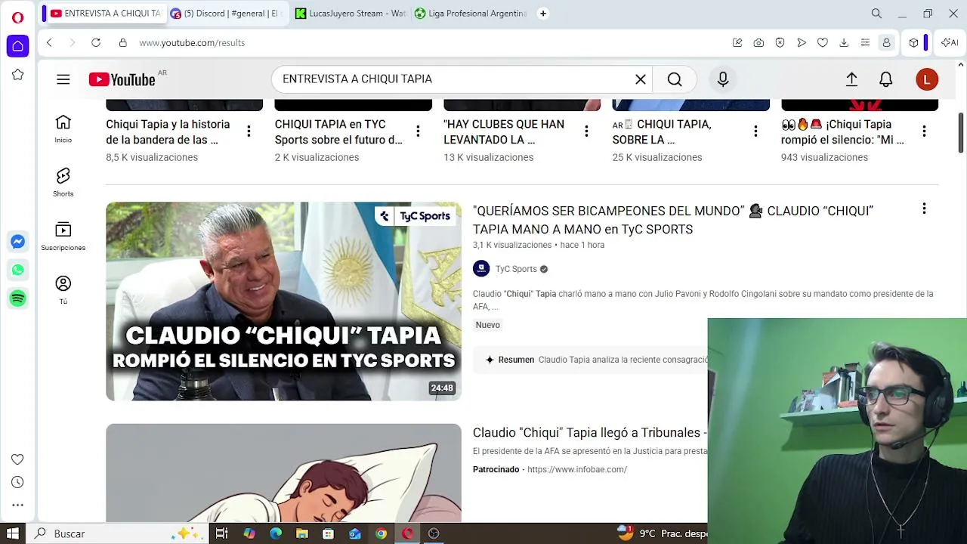
Task: Open the CLAUDIO CHIQUI TAPIA video thumbnail
Action: point(283,301)
